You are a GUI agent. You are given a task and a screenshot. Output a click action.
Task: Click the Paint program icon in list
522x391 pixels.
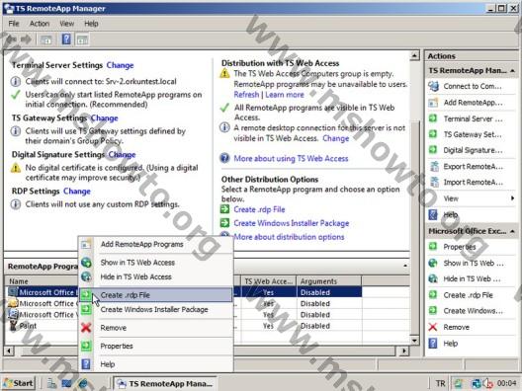coord(13,326)
